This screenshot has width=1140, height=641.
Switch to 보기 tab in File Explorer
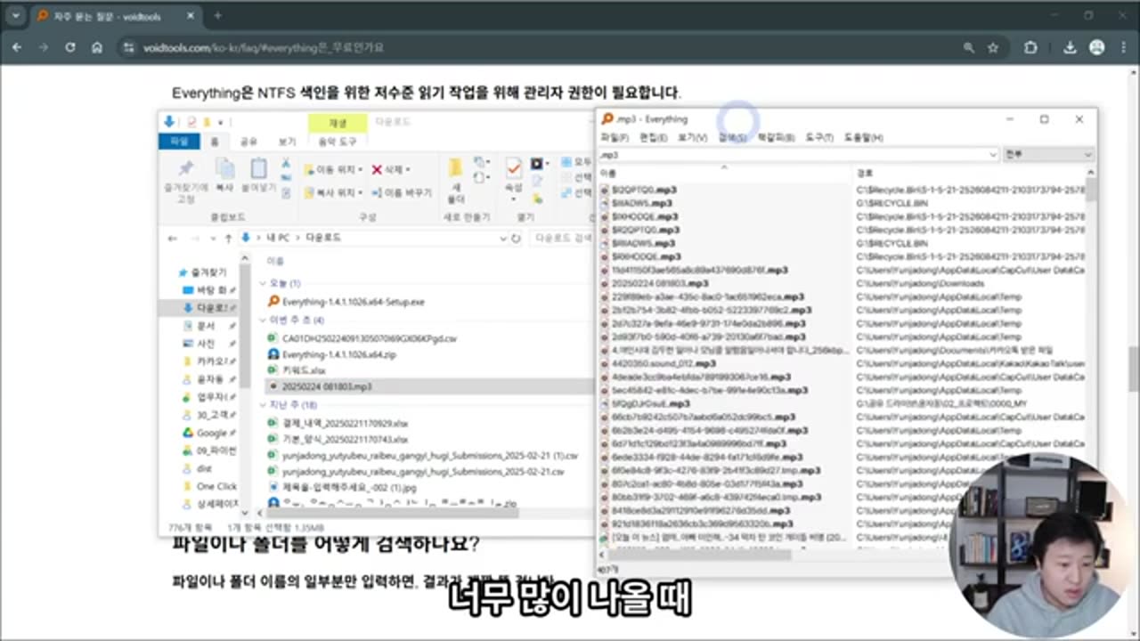click(287, 142)
